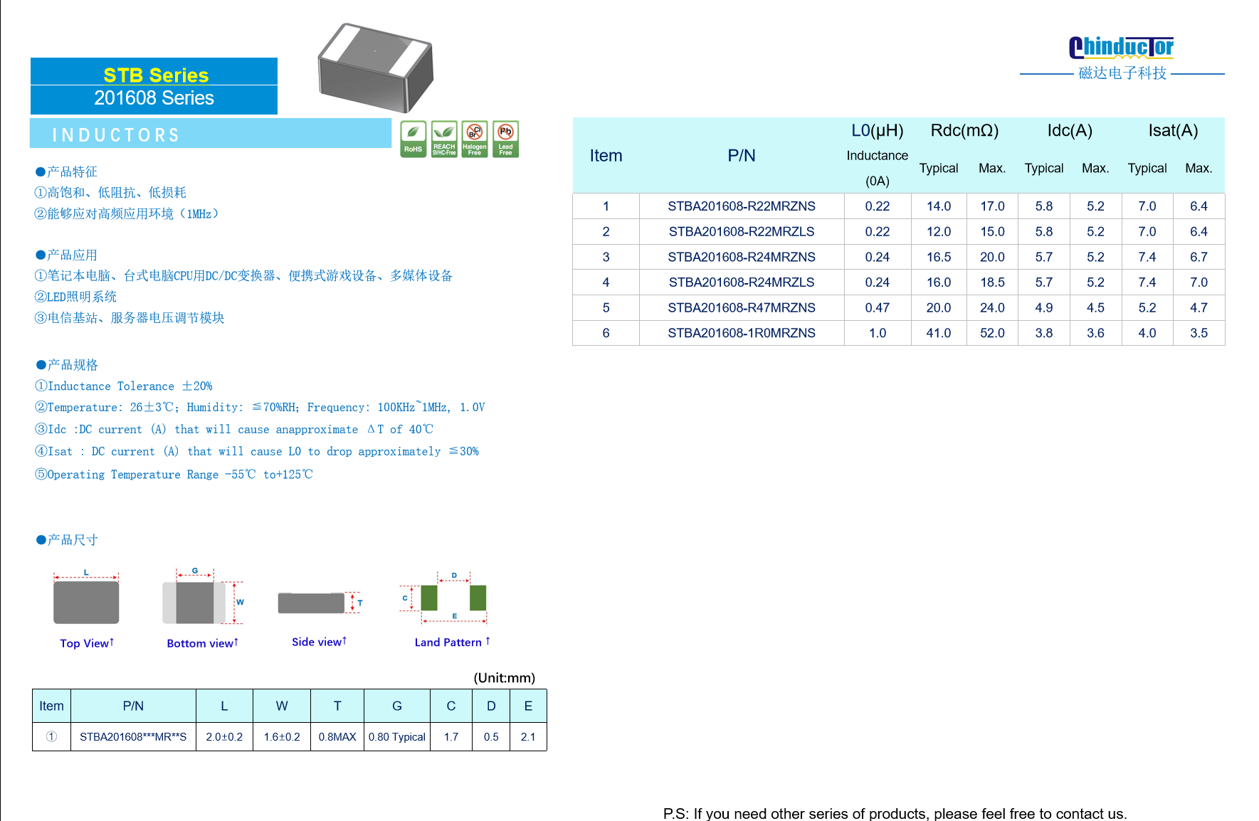Click Isat max value 3.5
1259x821 pixels.
click(x=1199, y=333)
